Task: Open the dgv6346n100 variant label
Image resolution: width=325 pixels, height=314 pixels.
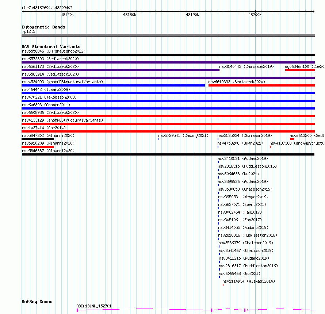Action: coord(305,66)
